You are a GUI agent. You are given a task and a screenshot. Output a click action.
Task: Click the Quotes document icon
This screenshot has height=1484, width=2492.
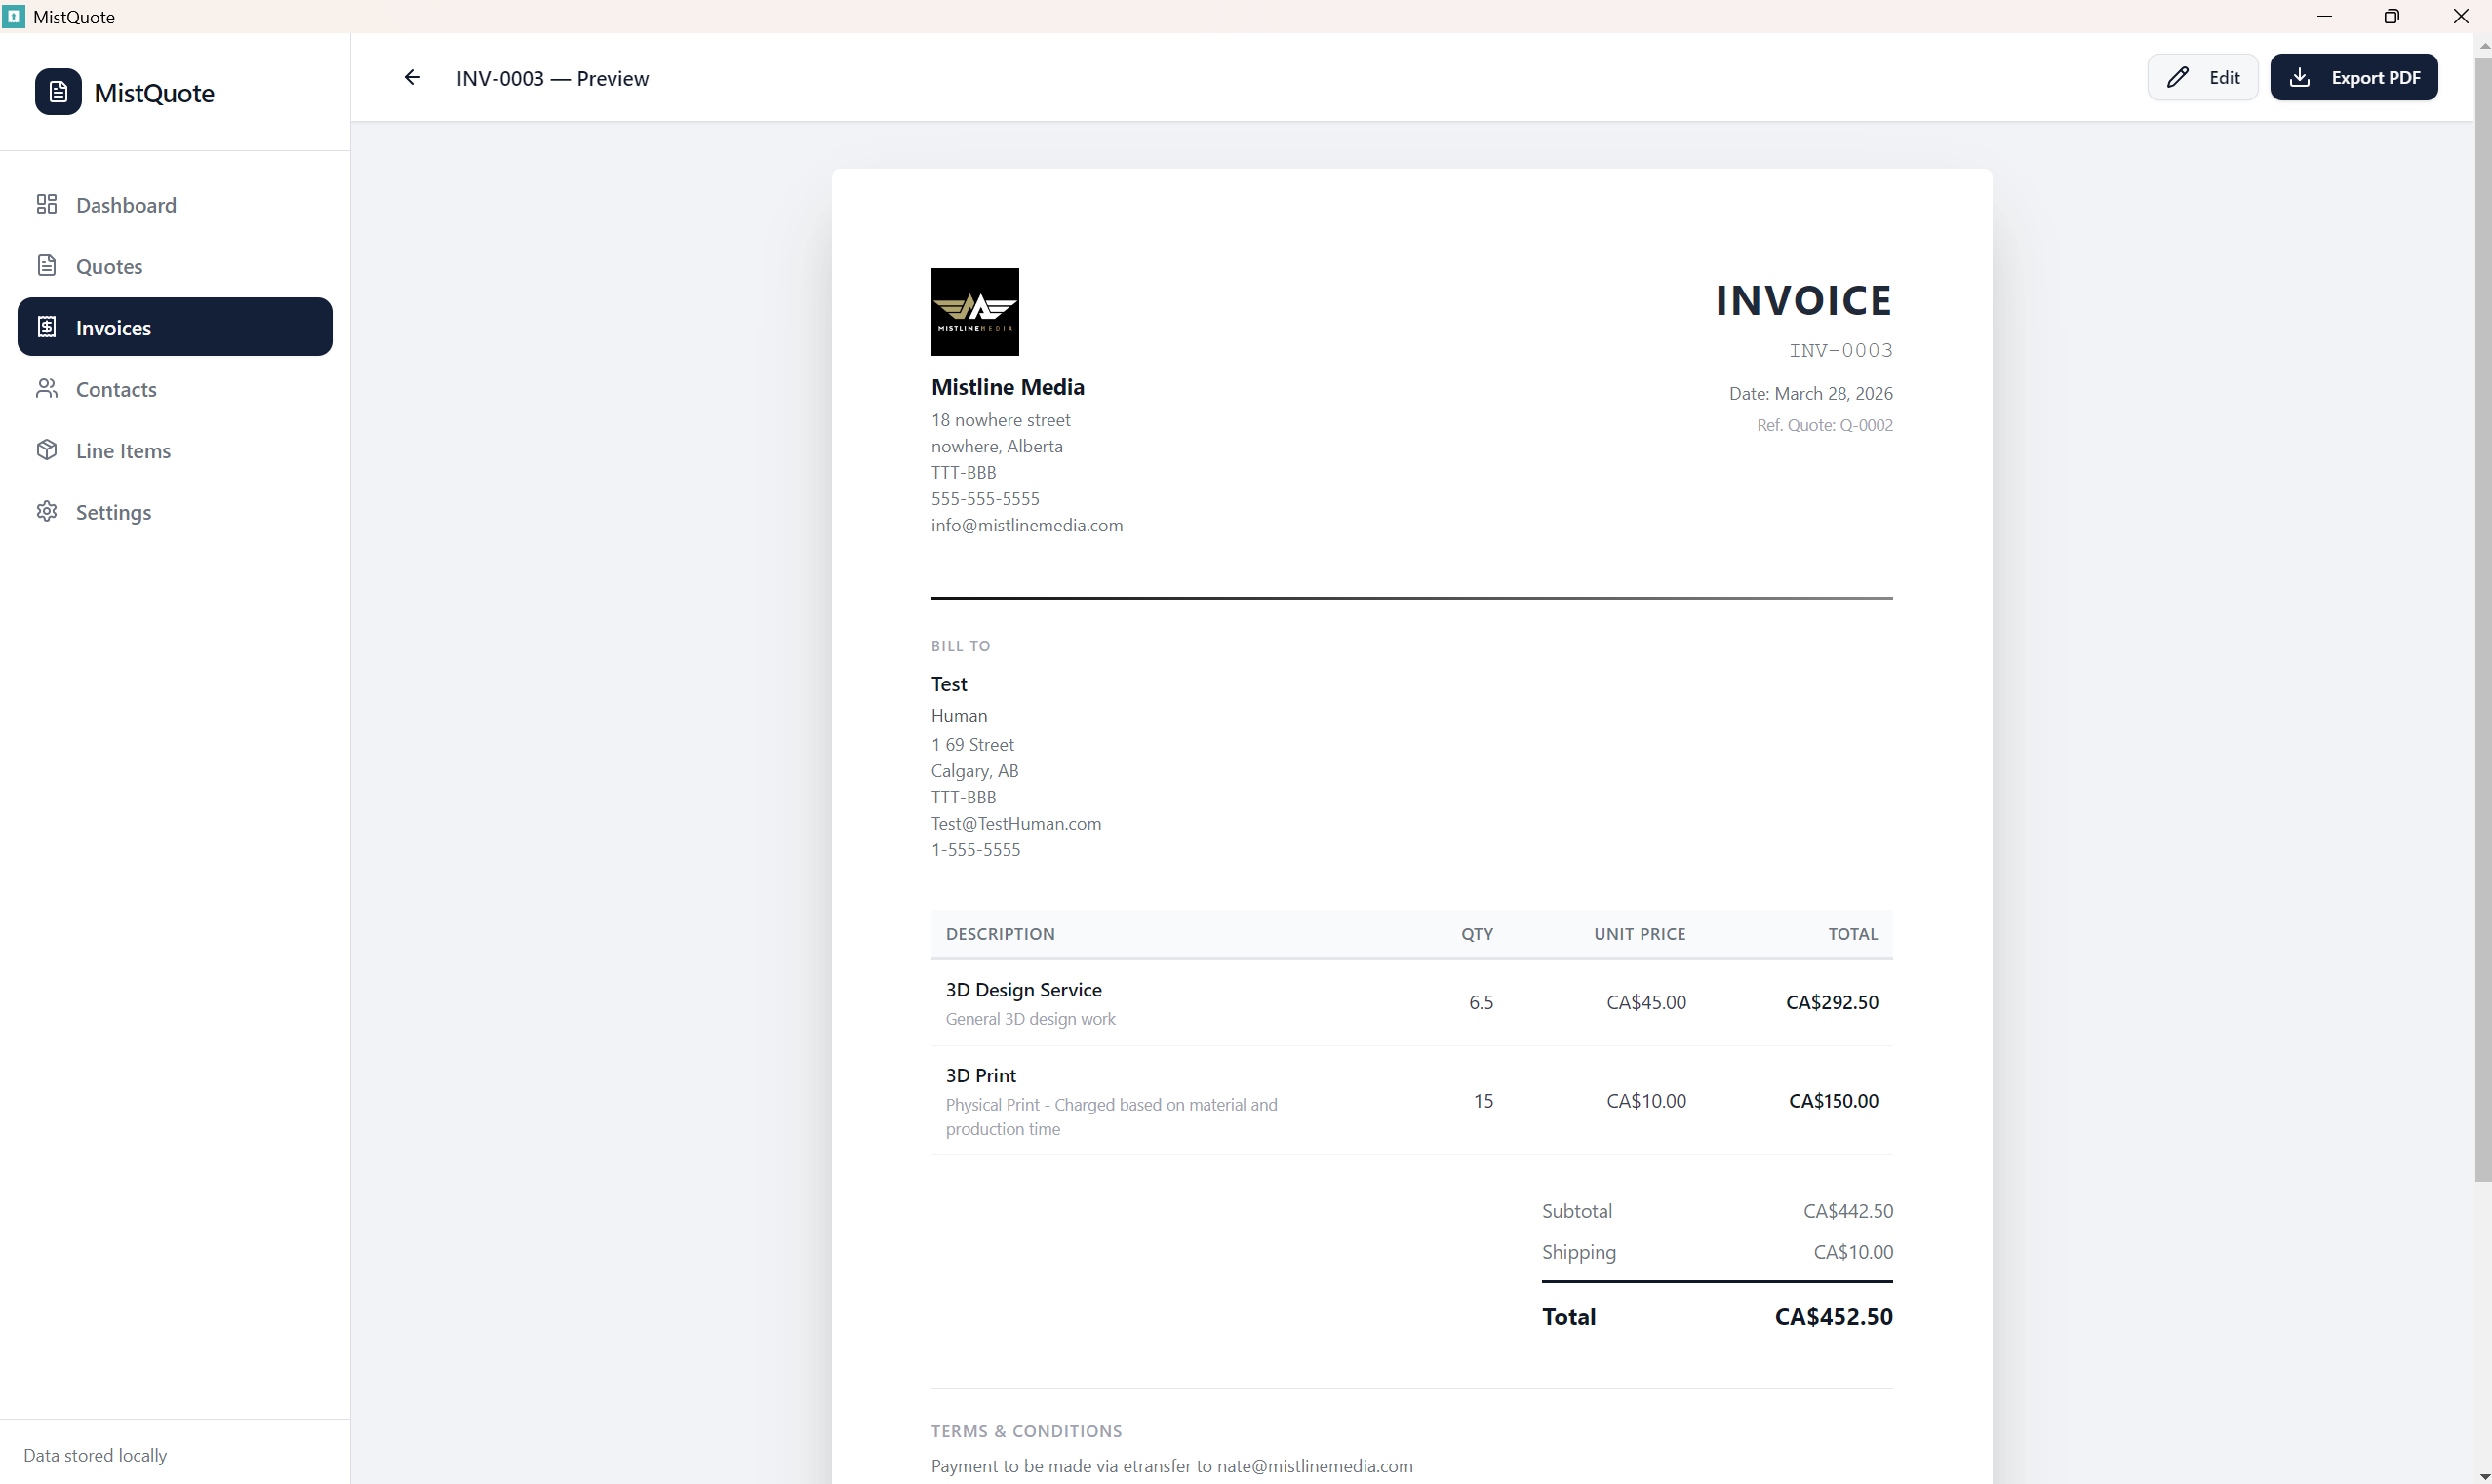click(x=47, y=265)
